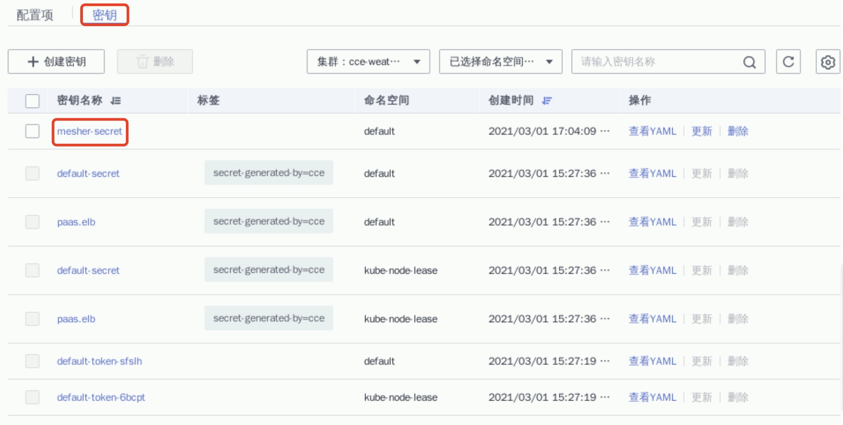Expand creation time ellipsis for mesher-secret
The height and width of the screenshot is (425, 843).
(605, 131)
